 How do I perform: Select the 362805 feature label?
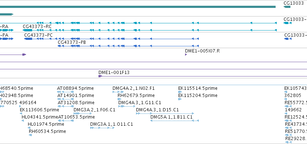[293, 96]
